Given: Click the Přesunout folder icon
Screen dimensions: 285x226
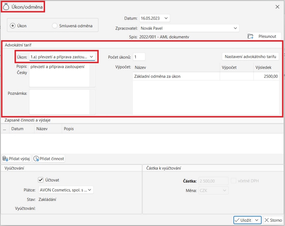Looking at the screenshot, I should [251, 36].
